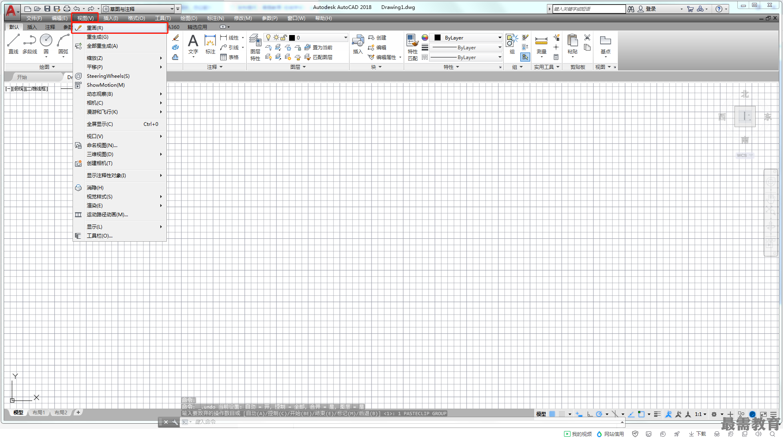Toggle annotation visibility icon in status bar
783x440 pixels.
[668, 414]
